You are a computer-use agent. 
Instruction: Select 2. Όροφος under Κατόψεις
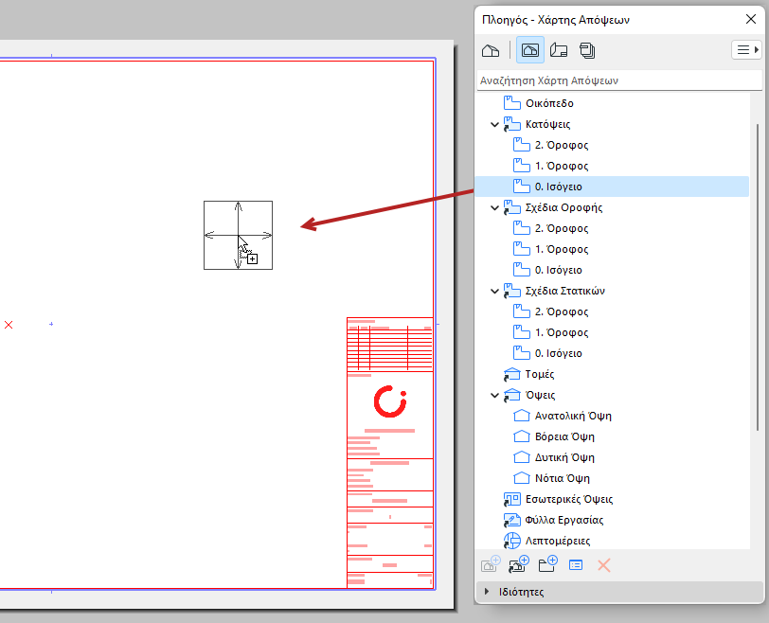point(550,145)
